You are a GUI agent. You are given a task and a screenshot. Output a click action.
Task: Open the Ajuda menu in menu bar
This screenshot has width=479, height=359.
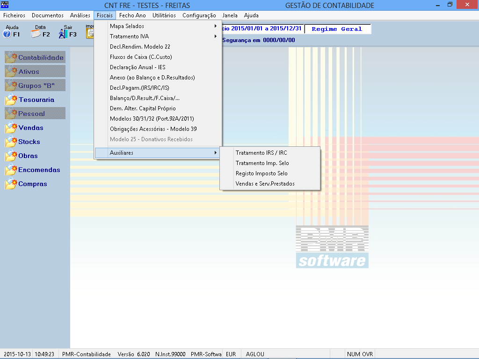(x=251, y=15)
